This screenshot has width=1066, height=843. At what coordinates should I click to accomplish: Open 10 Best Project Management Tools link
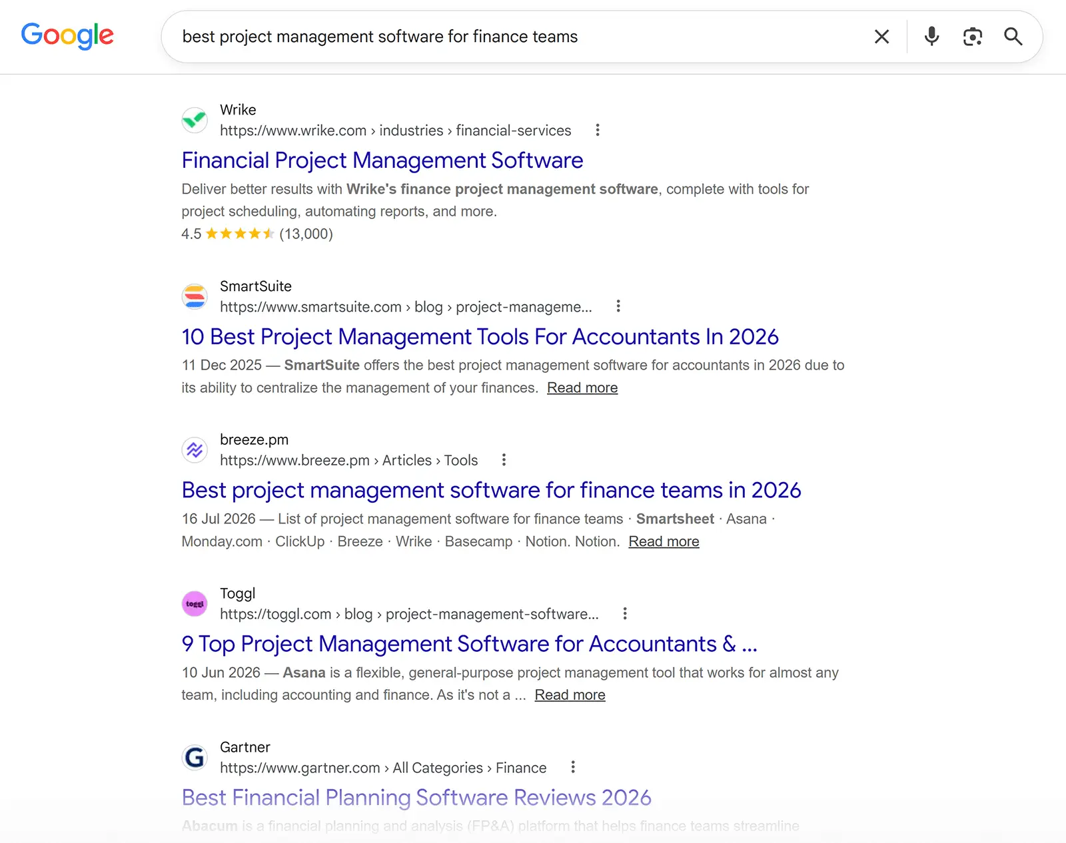[x=480, y=337]
